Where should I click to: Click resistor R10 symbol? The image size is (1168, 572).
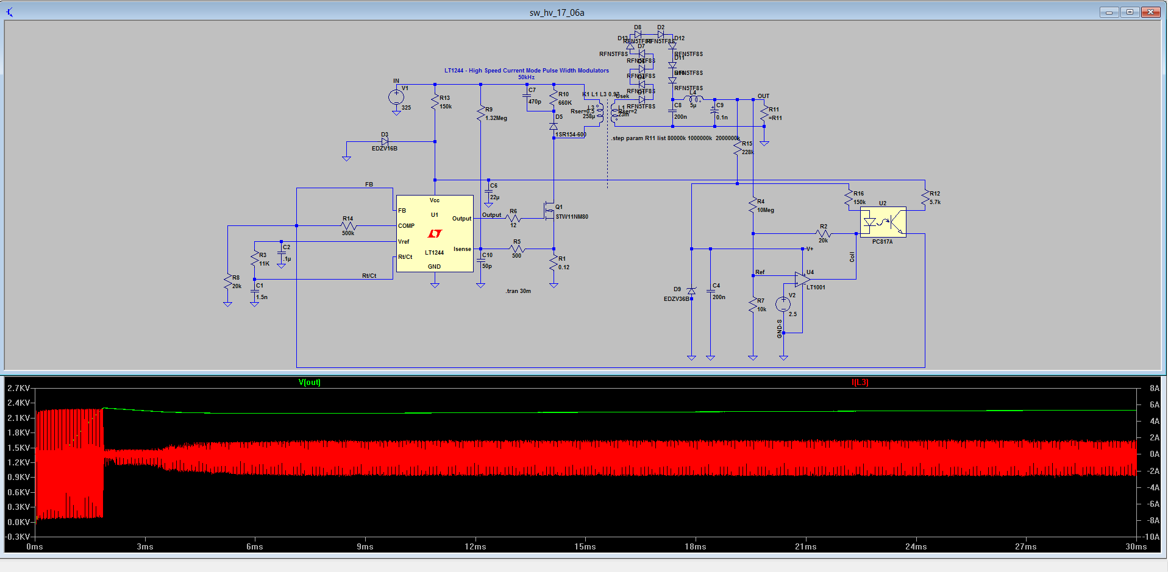554,98
